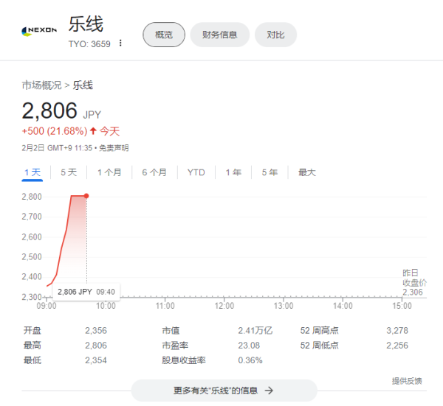Open 更多有关乐线的信息 button
The image size is (443, 406).
pyautogui.click(x=224, y=391)
